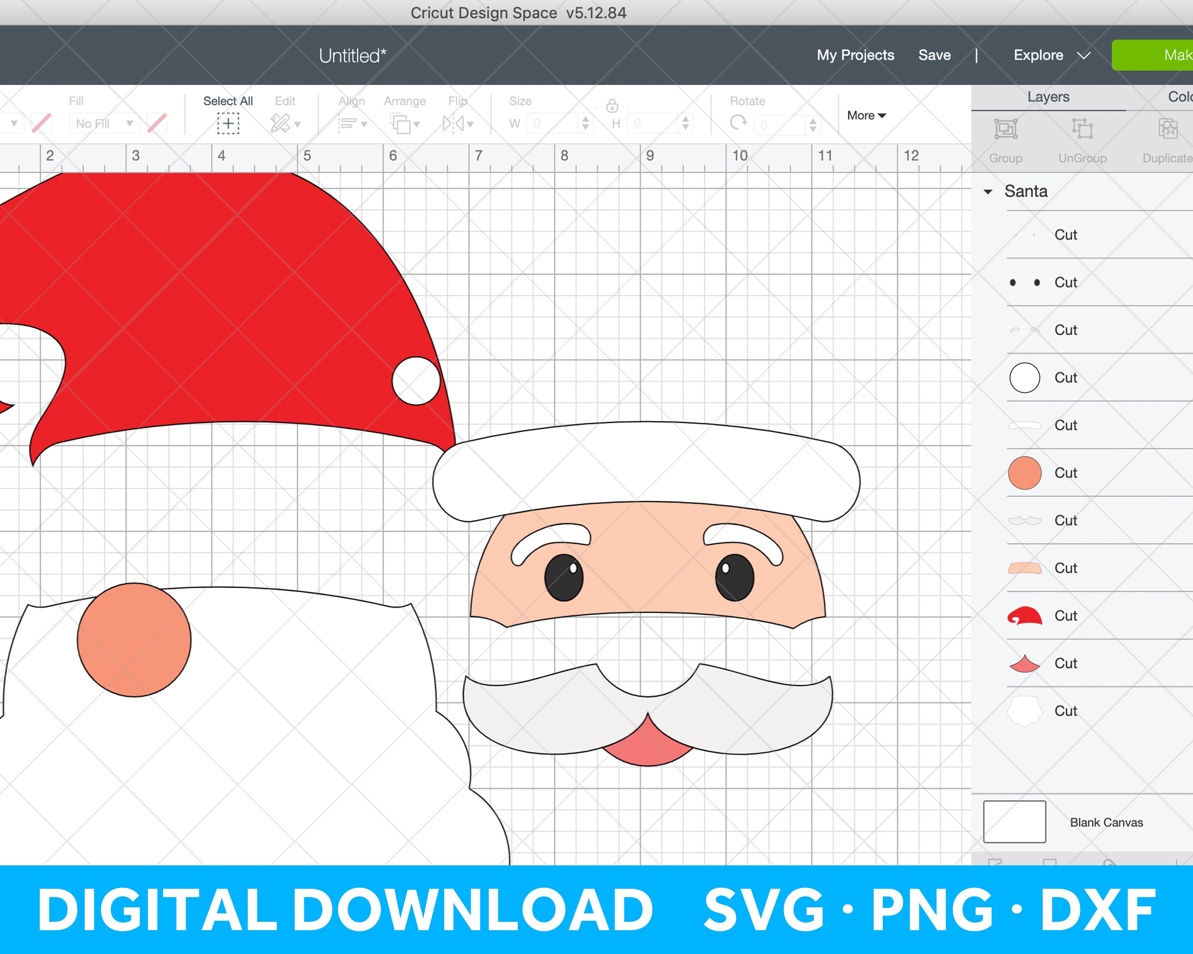
Task: Click the circle cut layer thumbnail toggle
Action: (1024, 378)
